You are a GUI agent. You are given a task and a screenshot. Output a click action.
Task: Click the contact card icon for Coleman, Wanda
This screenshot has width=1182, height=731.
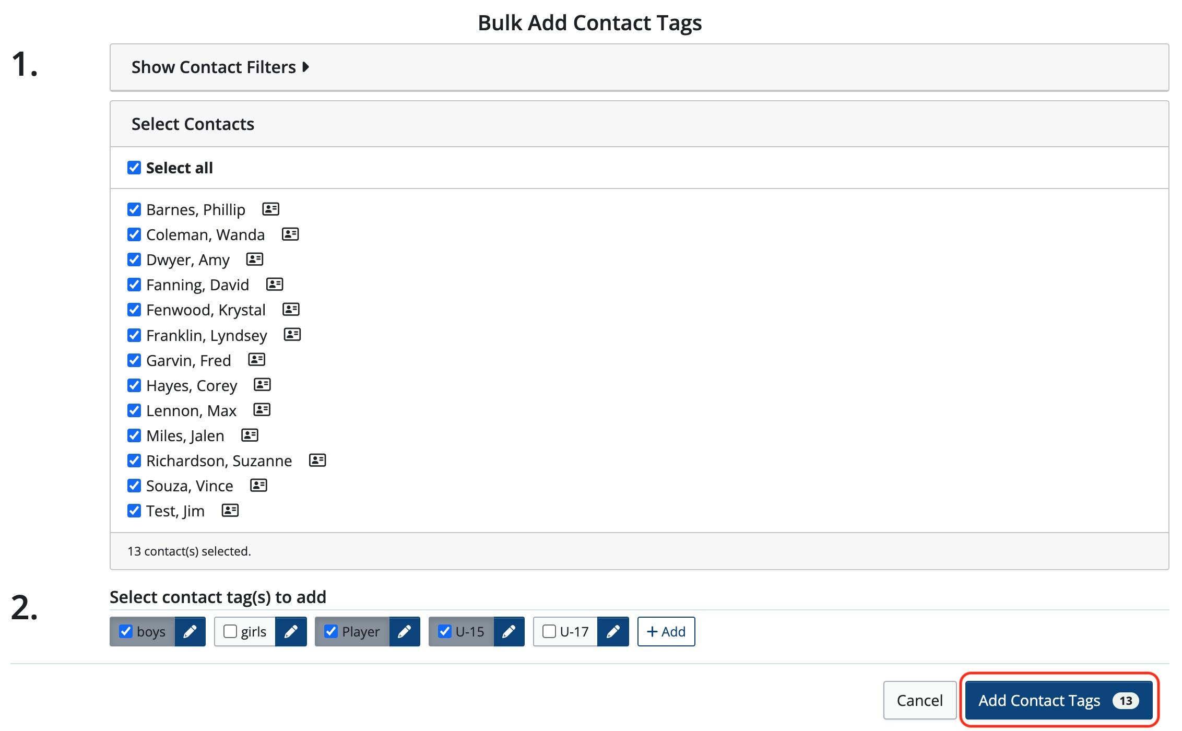pyautogui.click(x=290, y=234)
